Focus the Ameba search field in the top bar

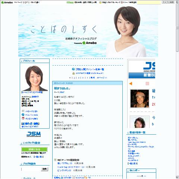(x=149, y=2)
